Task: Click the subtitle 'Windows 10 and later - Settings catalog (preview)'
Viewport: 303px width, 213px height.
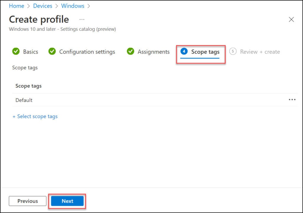Action: tap(62, 29)
